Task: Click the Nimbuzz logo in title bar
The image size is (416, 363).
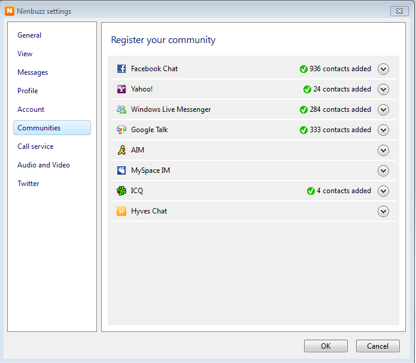Action: pos(10,11)
